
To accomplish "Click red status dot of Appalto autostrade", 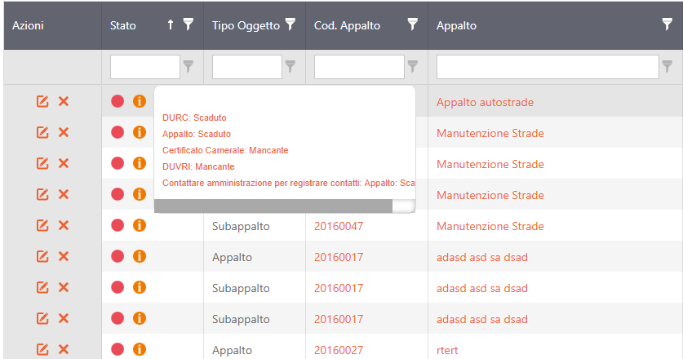I will click(118, 101).
